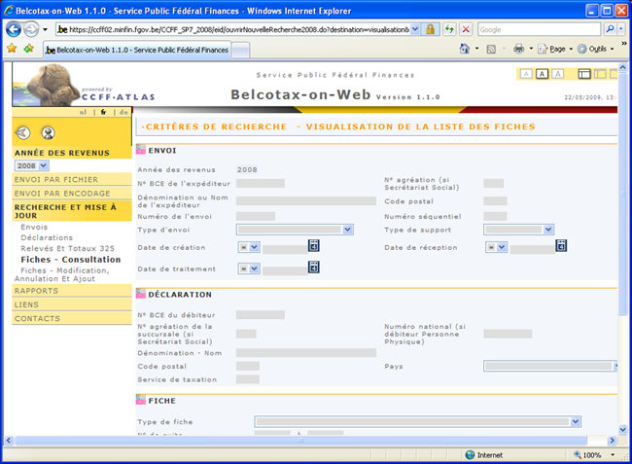Open the Envoi par fichier menu
This screenshot has height=464, width=632.
point(56,180)
